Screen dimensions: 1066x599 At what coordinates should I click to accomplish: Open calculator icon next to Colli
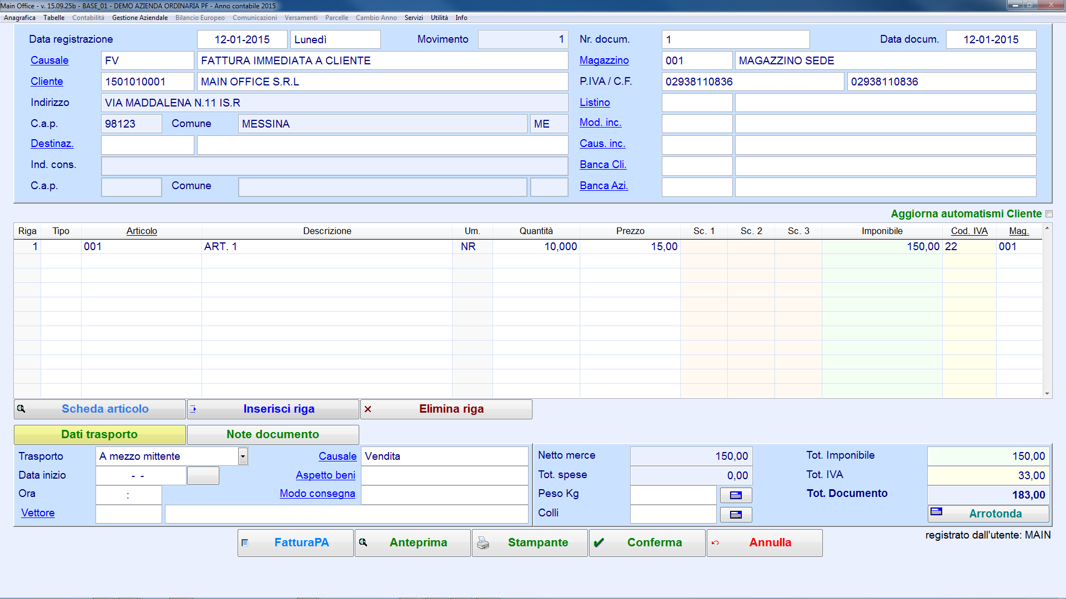coord(736,515)
